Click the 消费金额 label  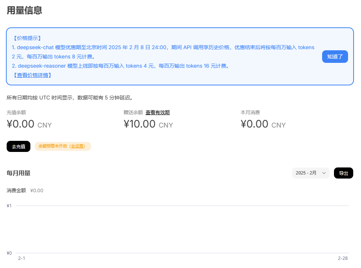tap(16, 190)
